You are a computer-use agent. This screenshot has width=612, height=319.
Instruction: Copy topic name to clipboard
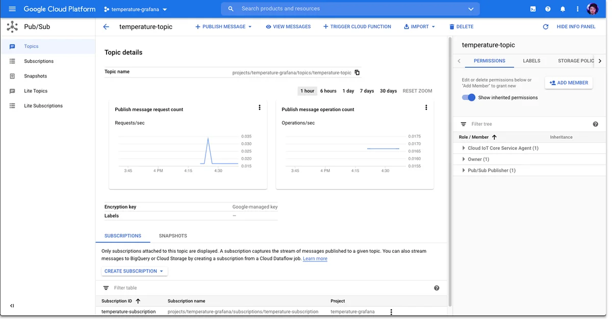click(x=357, y=72)
